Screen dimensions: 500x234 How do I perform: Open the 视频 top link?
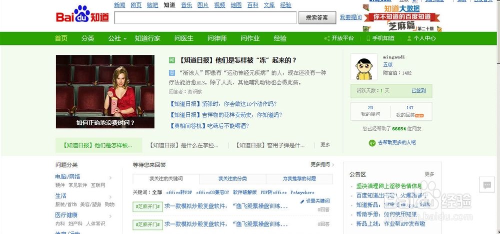219,5
